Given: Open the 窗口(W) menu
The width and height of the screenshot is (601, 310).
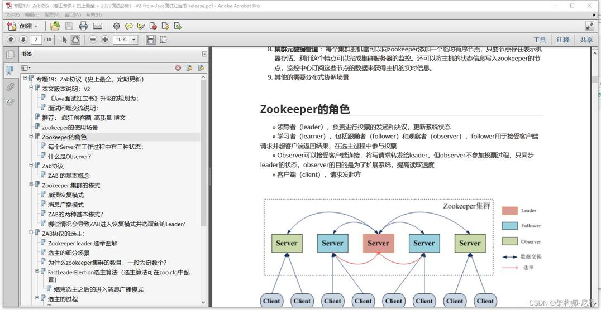Looking at the screenshot, I should (73, 14).
